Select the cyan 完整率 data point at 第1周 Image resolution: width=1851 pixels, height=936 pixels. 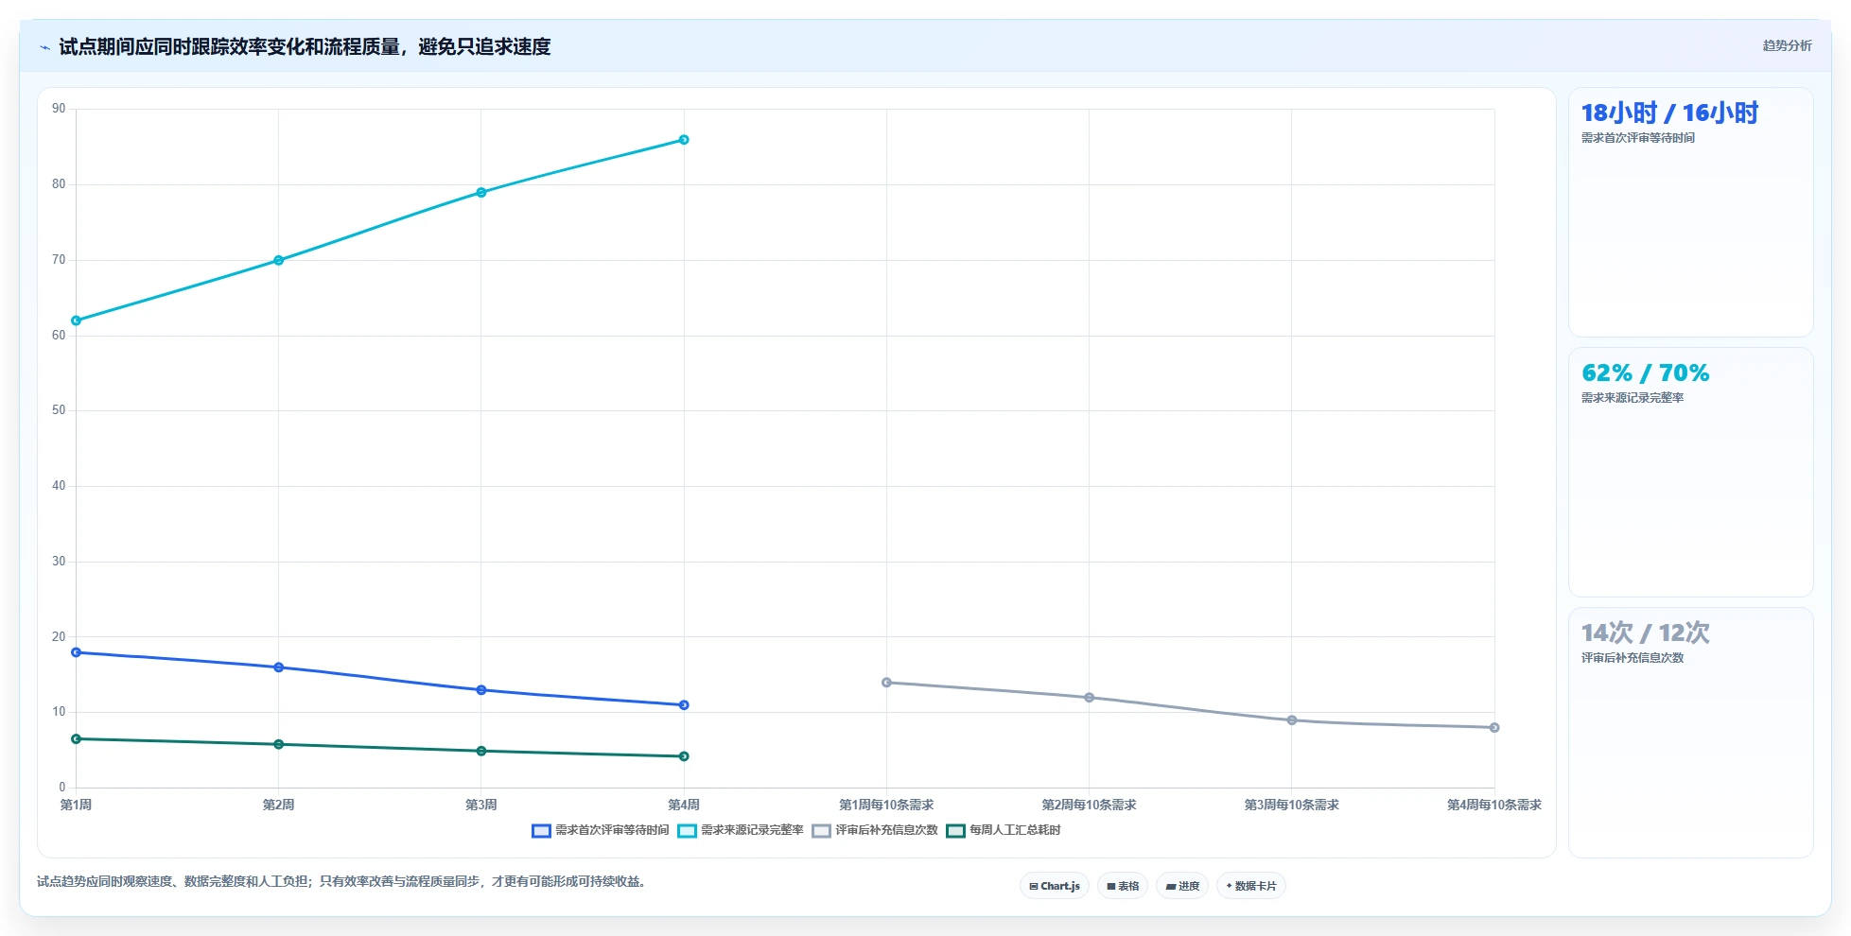click(x=77, y=321)
